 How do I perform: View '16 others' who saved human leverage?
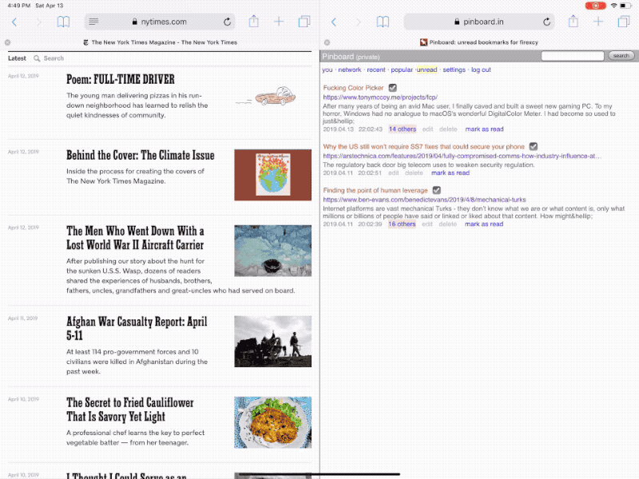[402, 224]
